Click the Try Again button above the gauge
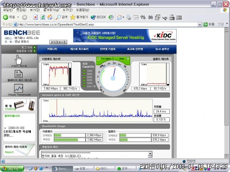The image size is (230, 172). [x=104, y=59]
